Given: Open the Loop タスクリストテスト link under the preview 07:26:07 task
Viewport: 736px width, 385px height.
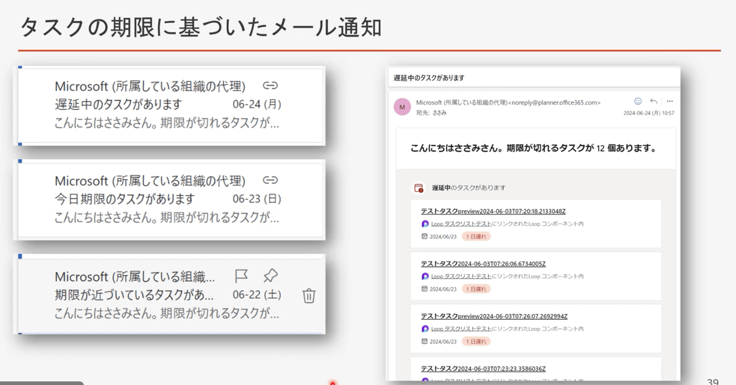Looking at the screenshot, I should pyautogui.click(x=461, y=329).
